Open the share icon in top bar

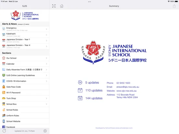click(x=174, y=6)
